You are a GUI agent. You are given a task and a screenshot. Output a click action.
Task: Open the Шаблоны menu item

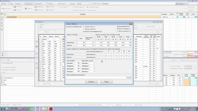coord(29,4)
